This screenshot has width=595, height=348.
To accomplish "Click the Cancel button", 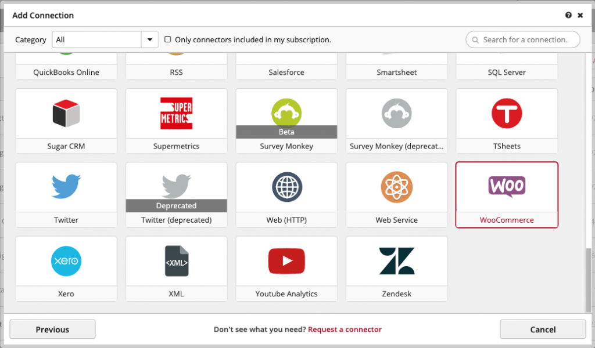I will point(543,329).
